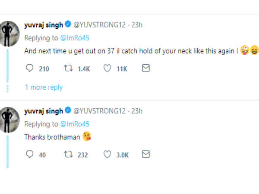Send first tweet via direct message

[x=146, y=69]
